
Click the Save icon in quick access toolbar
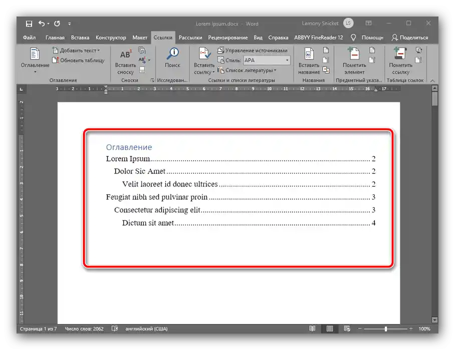coord(29,23)
